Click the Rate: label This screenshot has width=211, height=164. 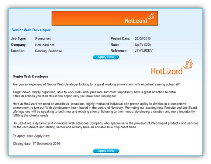coord(115,45)
